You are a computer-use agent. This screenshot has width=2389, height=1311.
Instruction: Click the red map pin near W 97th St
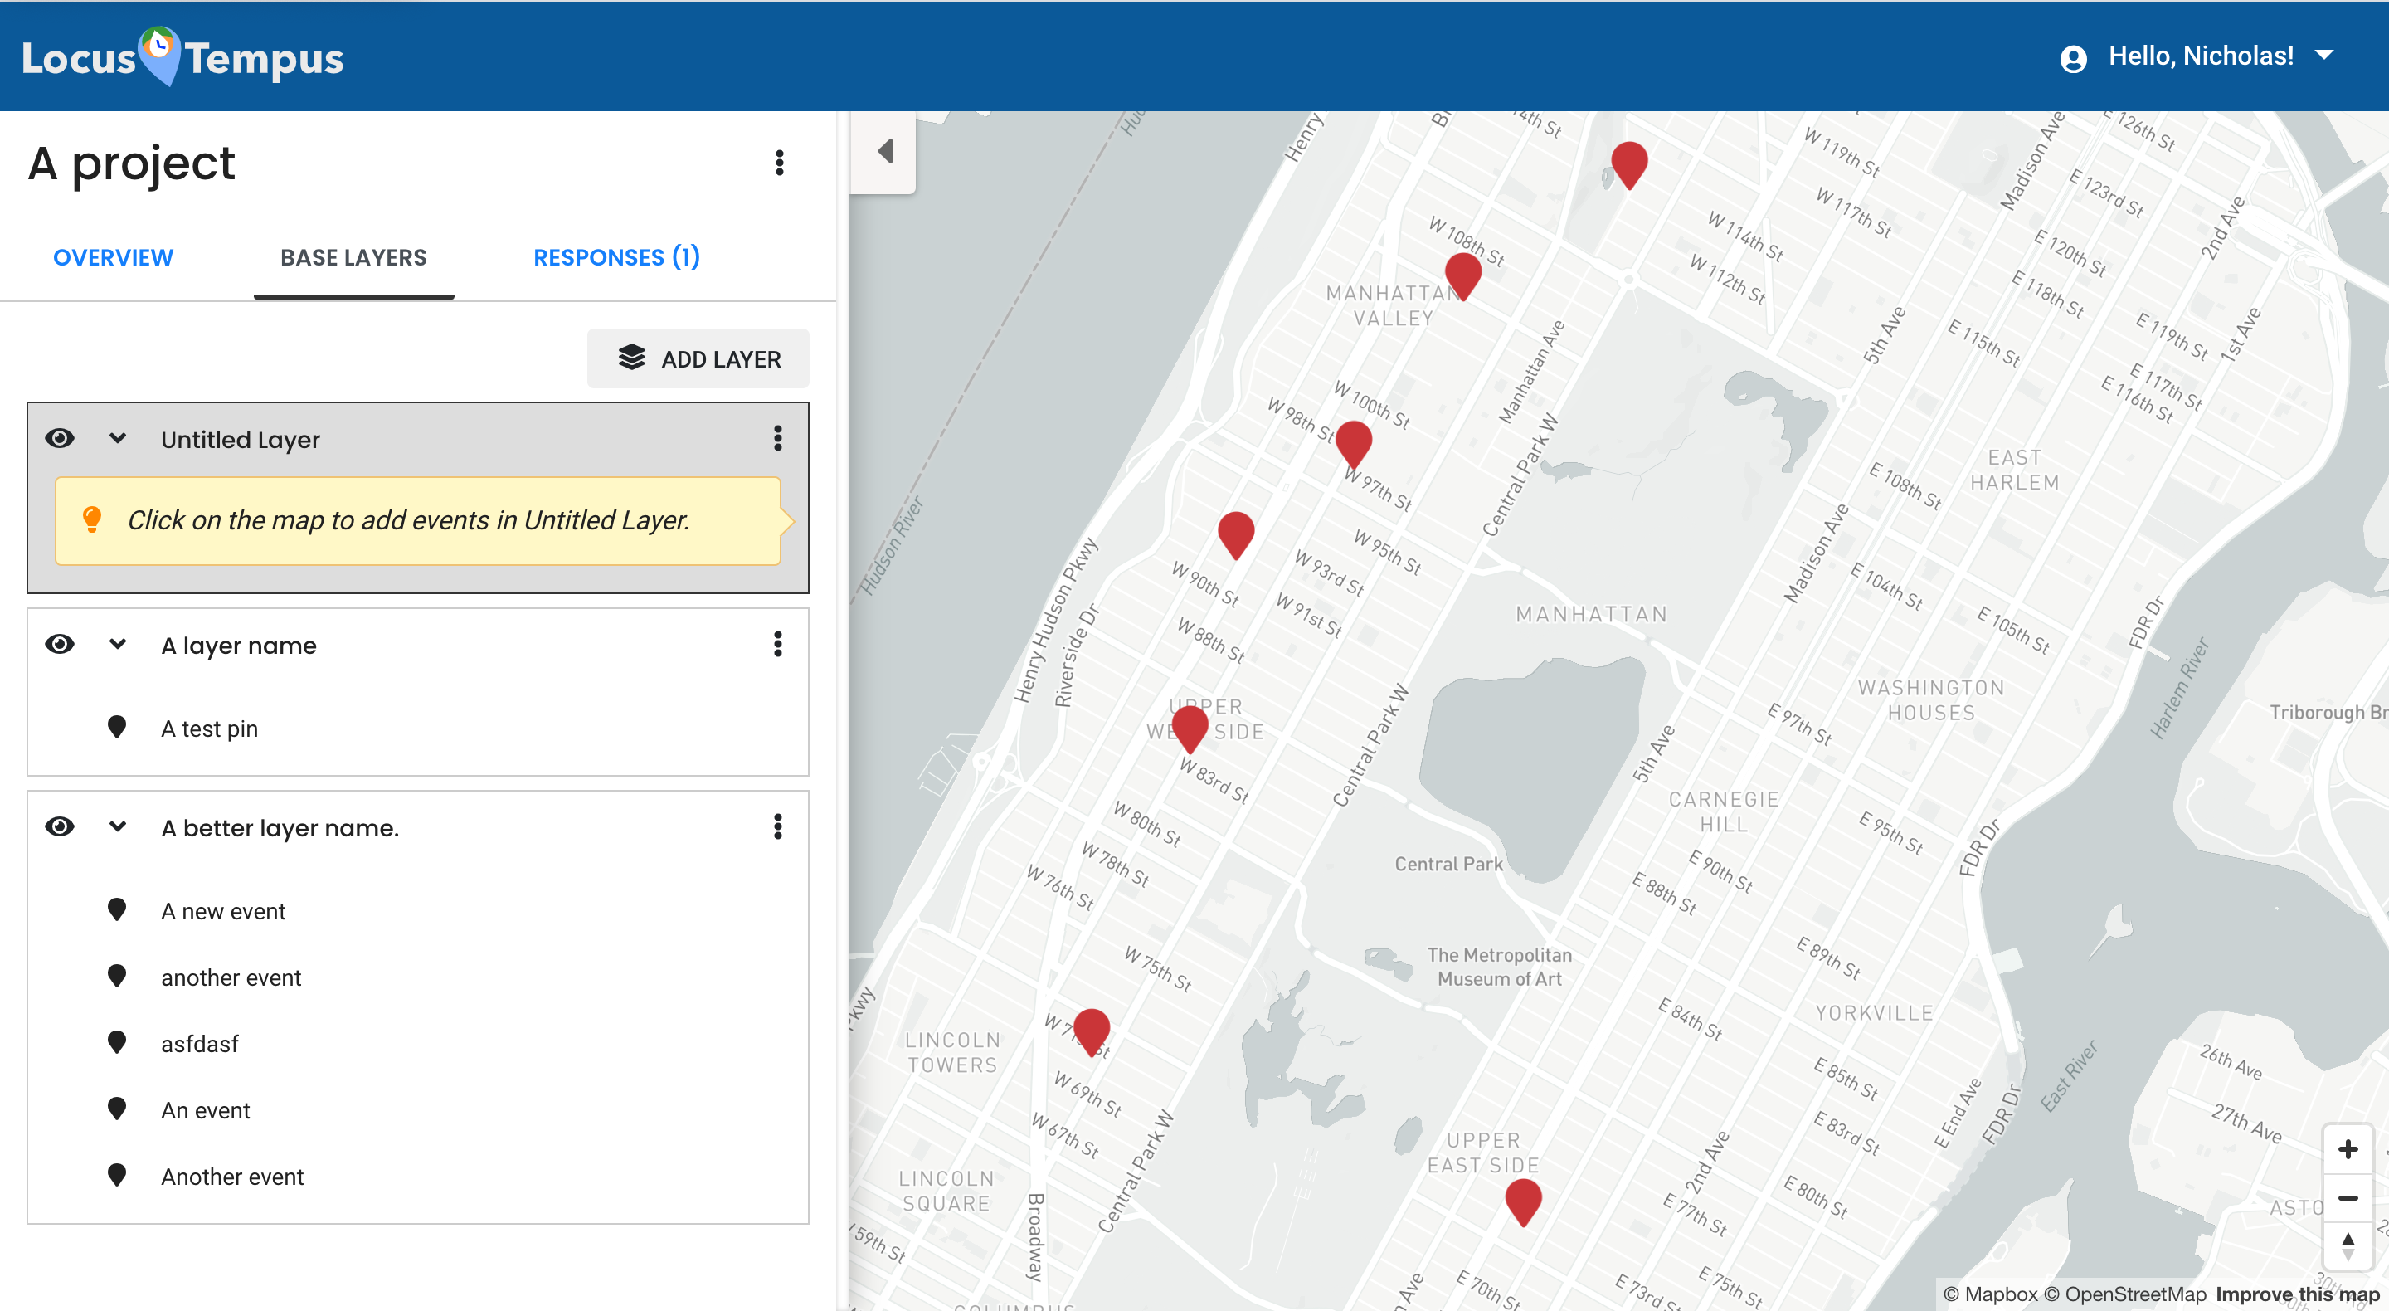[x=1353, y=443]
